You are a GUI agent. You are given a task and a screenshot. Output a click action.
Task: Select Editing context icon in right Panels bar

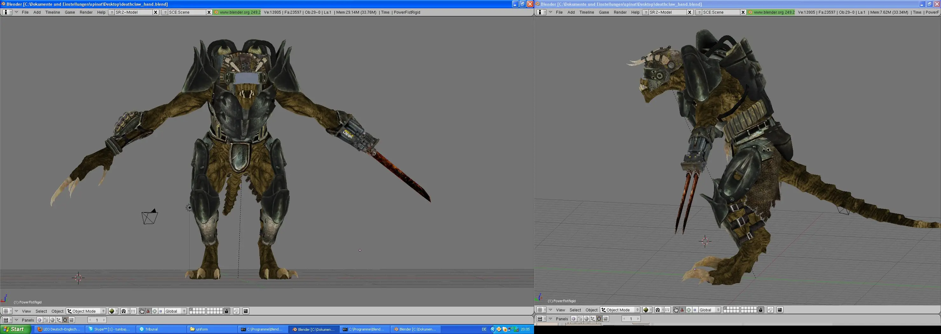pos(599,319)
